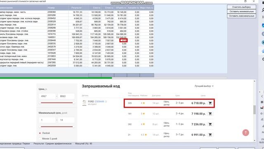This screenshot has width=264, height=149.
Task: Click supplier code 181 in the offers list
Action: click(x=130, y=114)
